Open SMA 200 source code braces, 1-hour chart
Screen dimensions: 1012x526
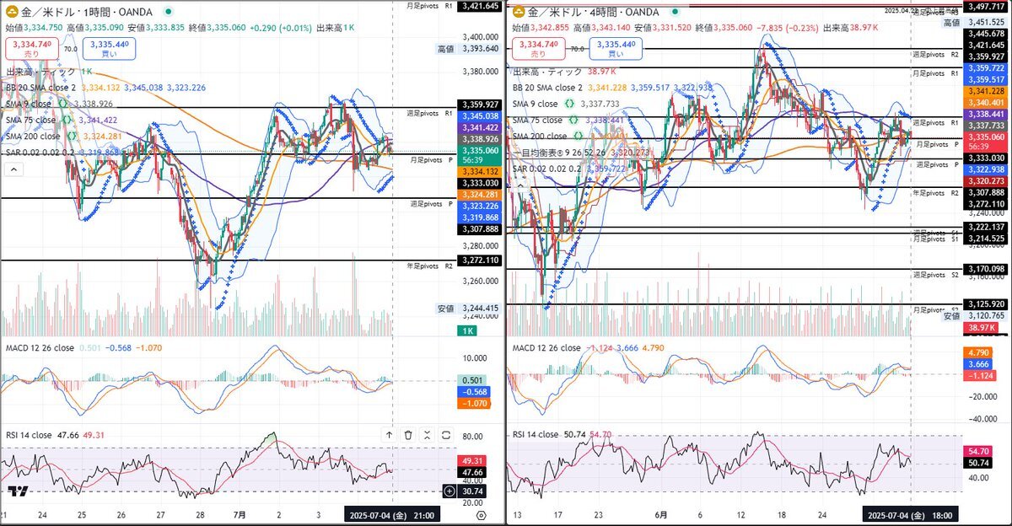[70, 136]
